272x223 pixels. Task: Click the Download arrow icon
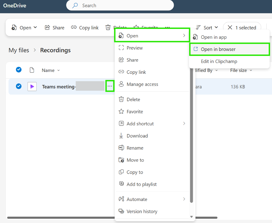pyautogui.click(x=121, y=136)
